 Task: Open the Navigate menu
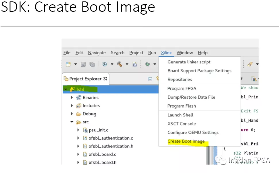tap(97, 53)
